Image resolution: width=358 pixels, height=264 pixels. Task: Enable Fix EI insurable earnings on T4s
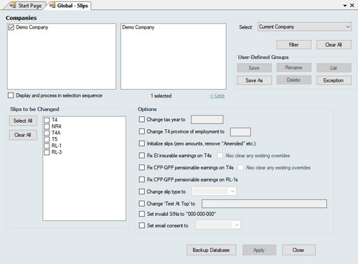142,156
